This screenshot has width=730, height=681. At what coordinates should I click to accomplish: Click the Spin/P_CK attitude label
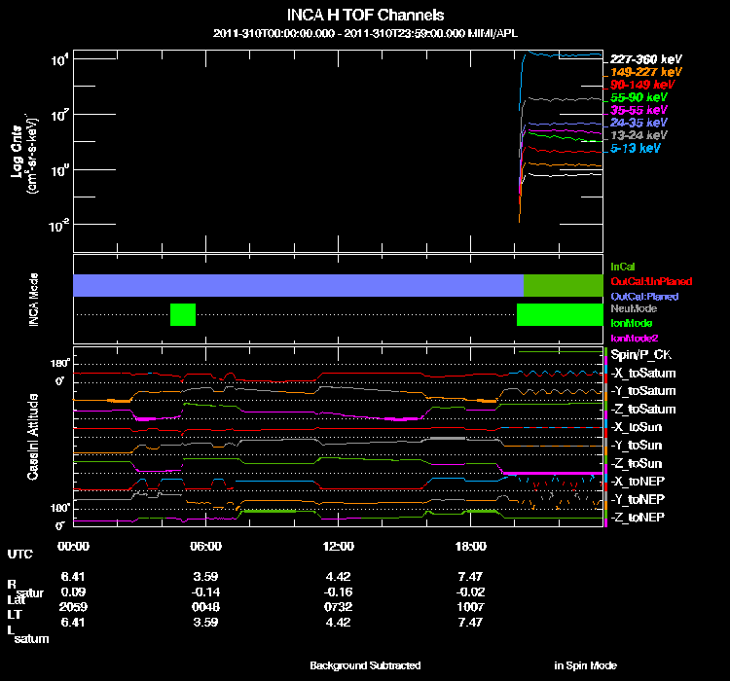click(641, 355)
